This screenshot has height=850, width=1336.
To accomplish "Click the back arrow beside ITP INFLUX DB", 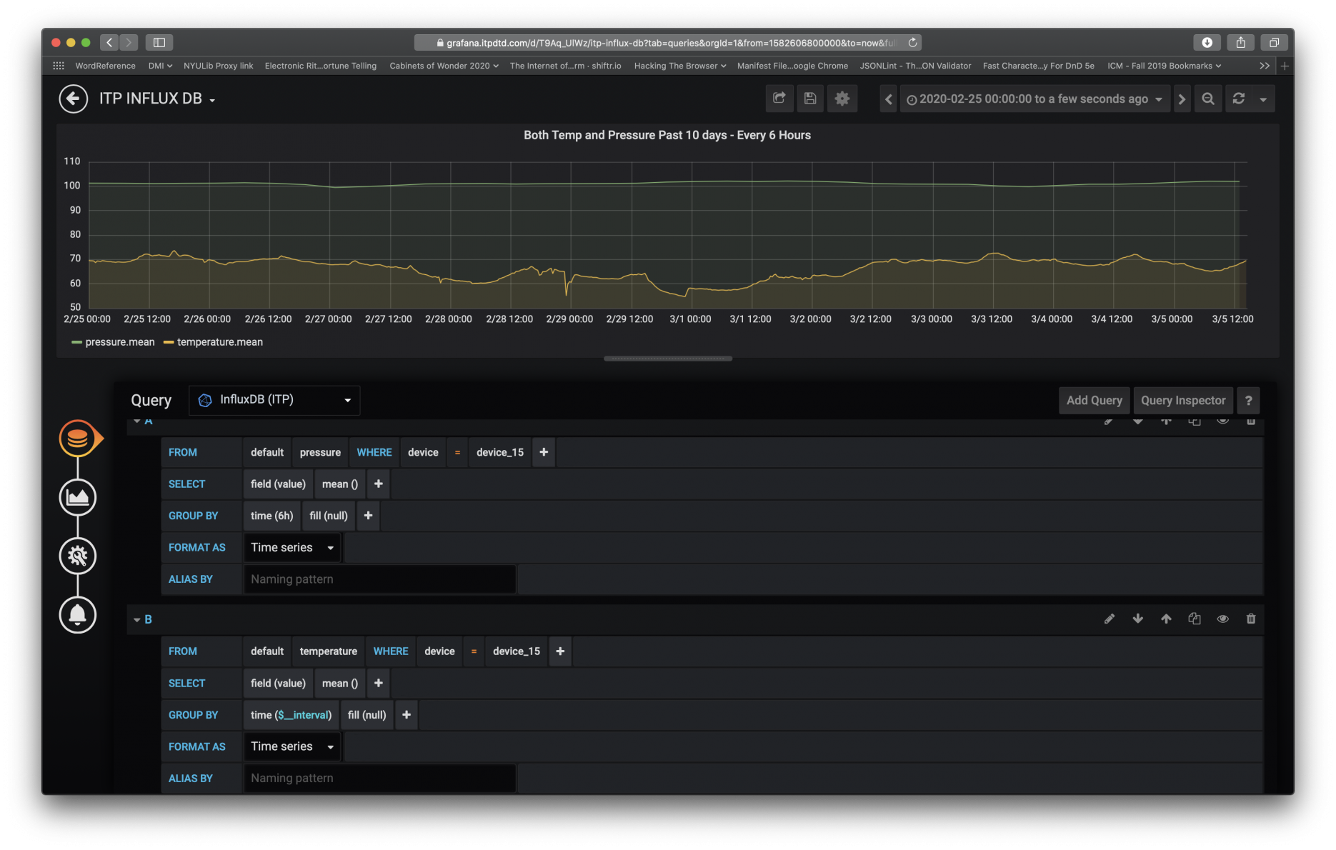I will coord(74,99).
